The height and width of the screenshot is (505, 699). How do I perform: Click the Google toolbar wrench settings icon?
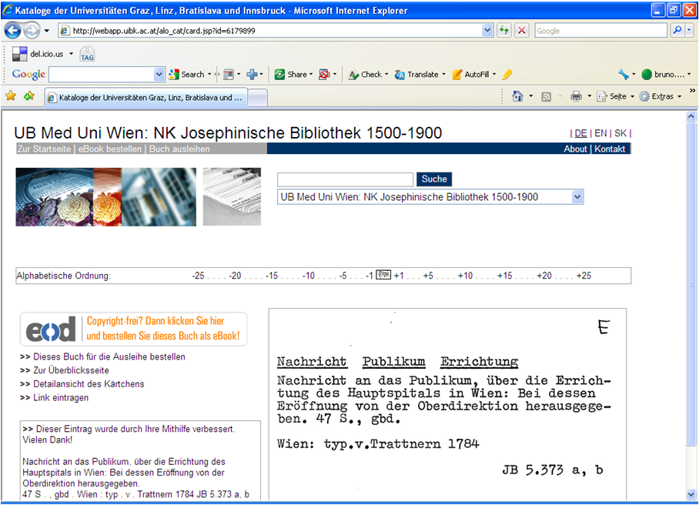pyautogui.click(x=624, y=75)
